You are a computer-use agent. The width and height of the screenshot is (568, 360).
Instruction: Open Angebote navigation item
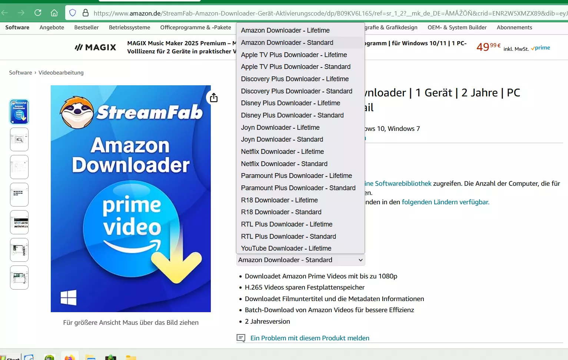pos(52,27)
